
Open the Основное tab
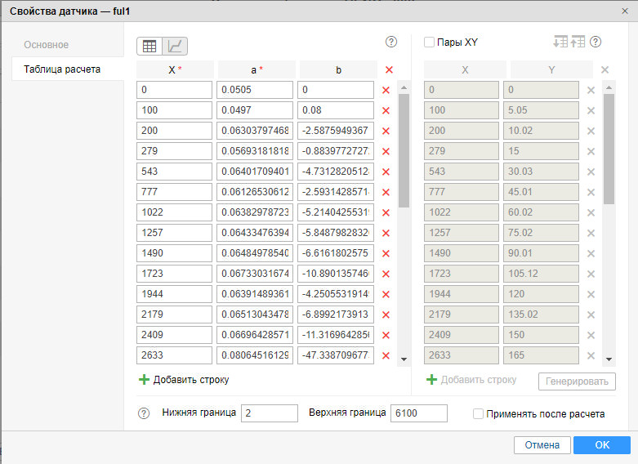click(x=46, y=45)
